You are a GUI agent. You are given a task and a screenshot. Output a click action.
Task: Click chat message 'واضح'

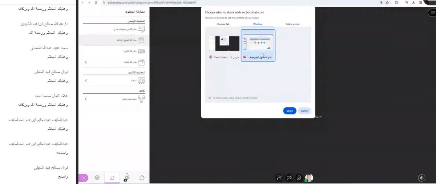[x=62, y=177]
